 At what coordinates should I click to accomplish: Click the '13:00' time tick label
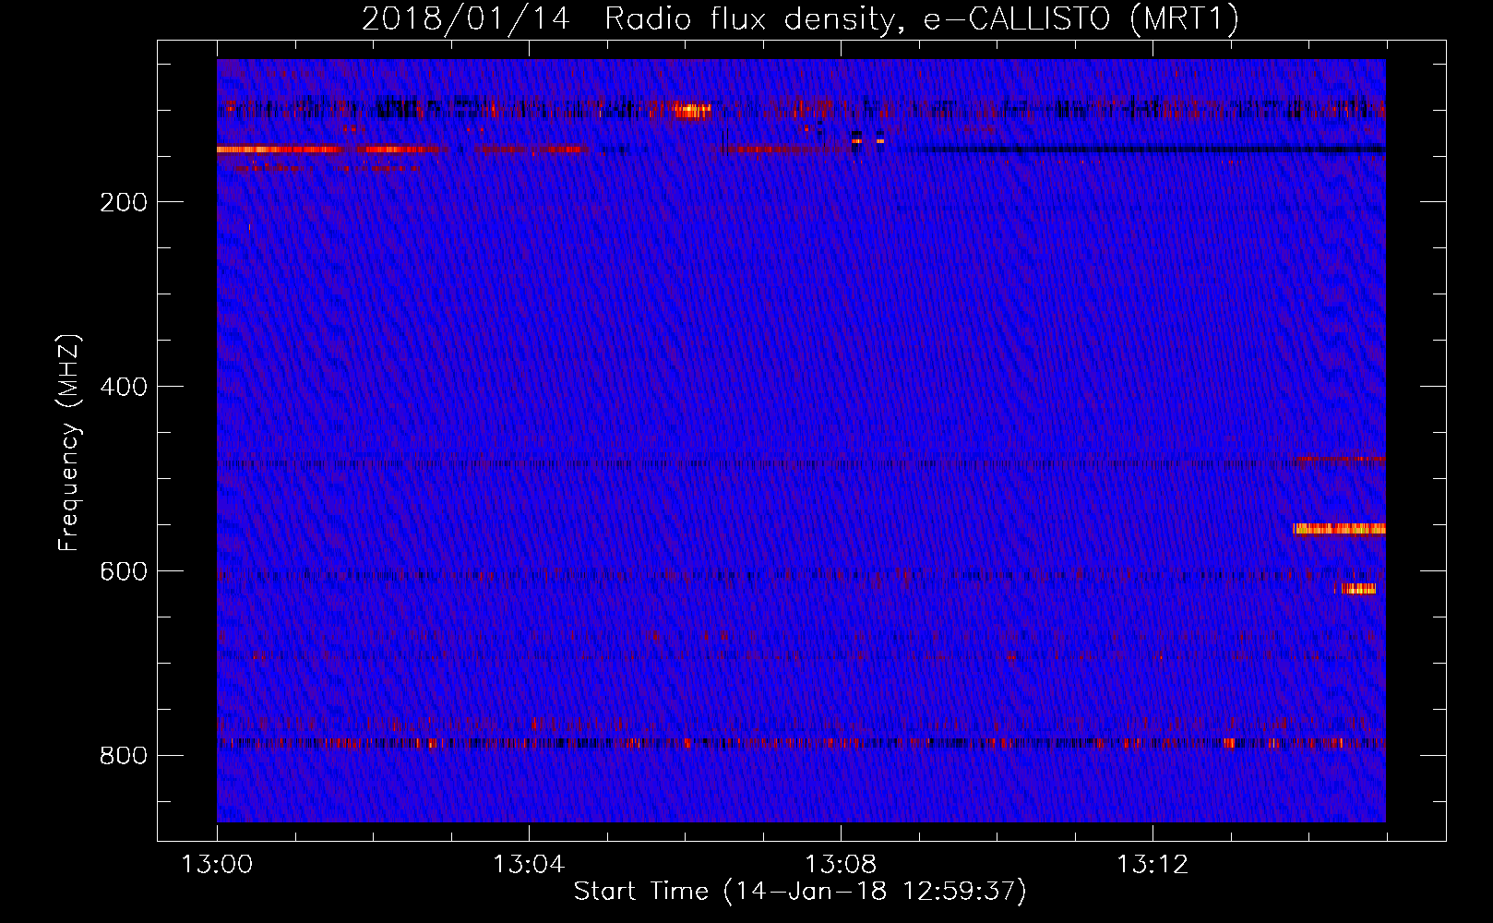point(217,865)
